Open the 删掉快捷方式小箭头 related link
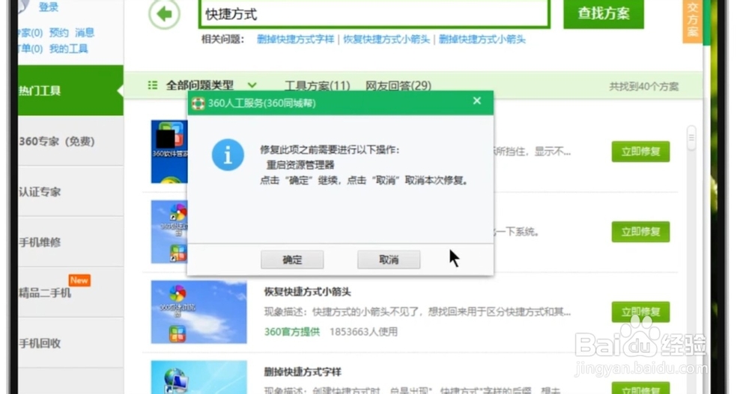 (x=482, y=39)
